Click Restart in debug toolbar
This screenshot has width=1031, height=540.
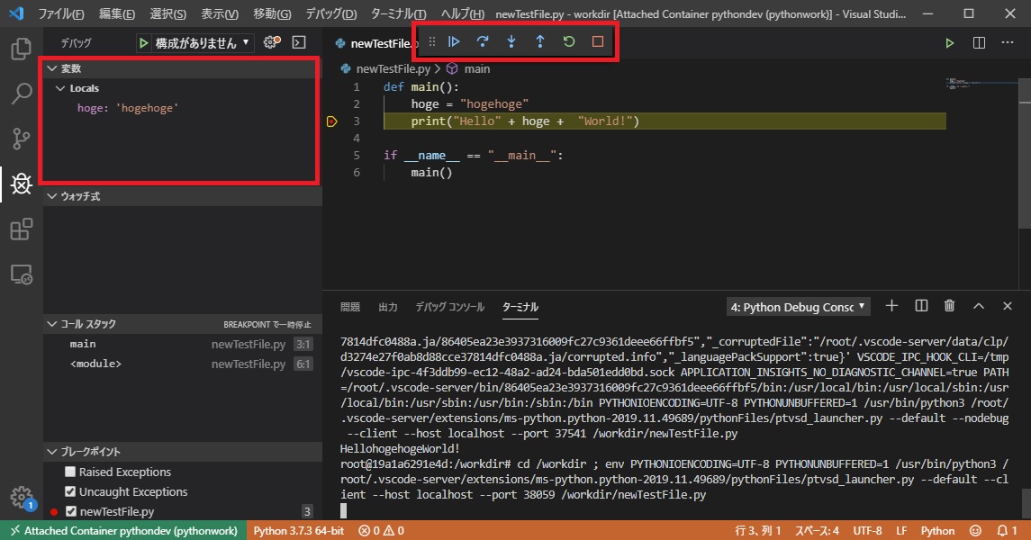tap(569, 41)
